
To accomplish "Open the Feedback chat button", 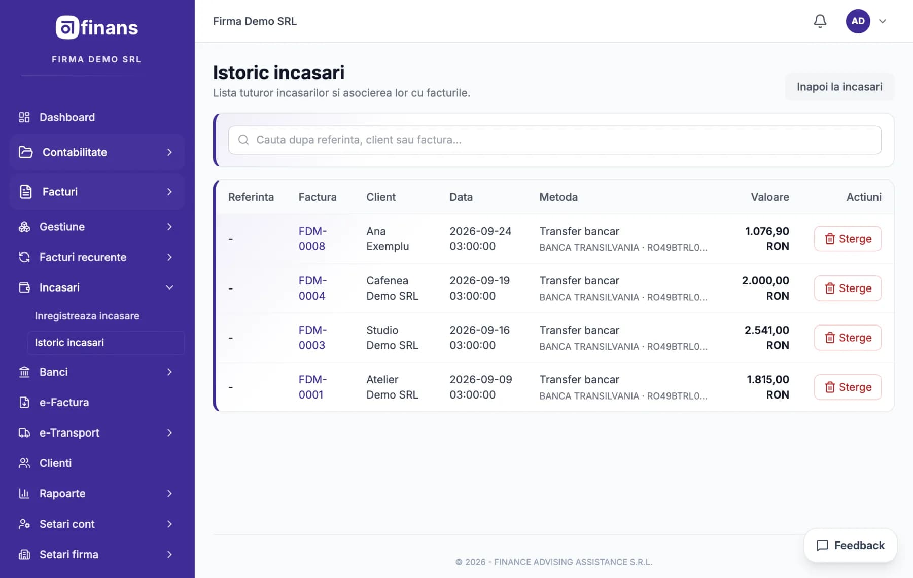I will (851, 546).
